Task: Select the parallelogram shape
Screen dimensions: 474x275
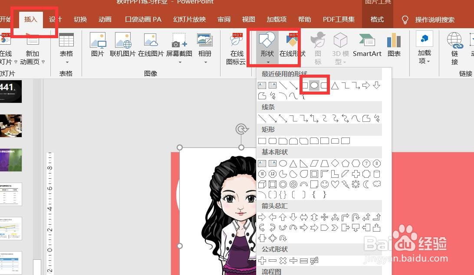Action: (x=314, y=164)
